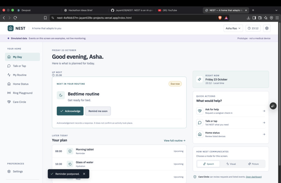Expand the tab search chevron
The height and width of the screenshot is (183, 281).
276,10
